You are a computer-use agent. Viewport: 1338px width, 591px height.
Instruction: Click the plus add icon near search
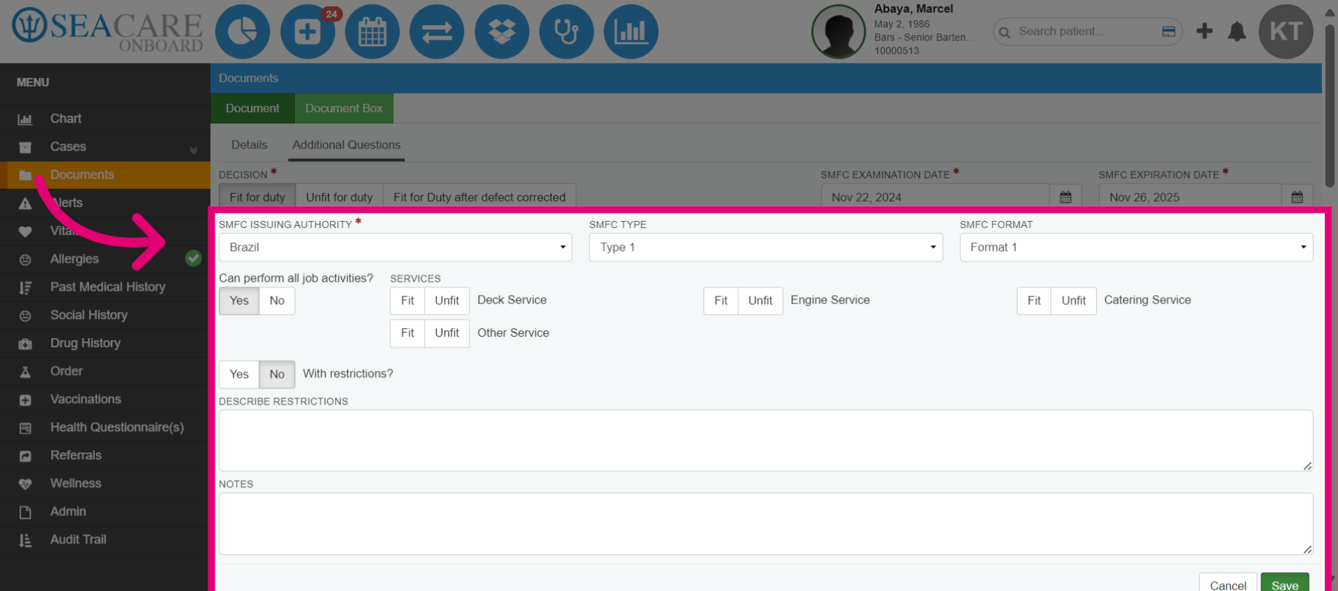1204,31
